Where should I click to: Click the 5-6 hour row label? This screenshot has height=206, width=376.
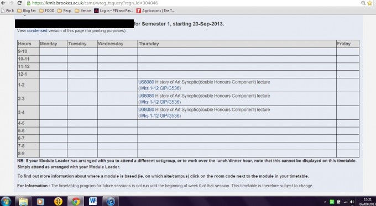[x=28, y=131]
